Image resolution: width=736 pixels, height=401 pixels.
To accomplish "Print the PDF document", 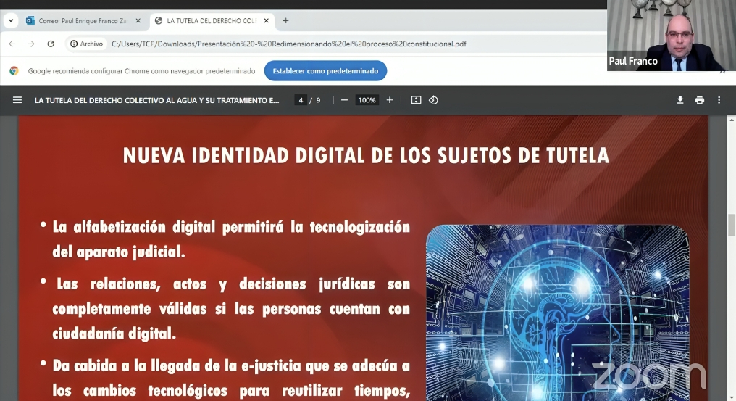I will [x=699, y=100].
